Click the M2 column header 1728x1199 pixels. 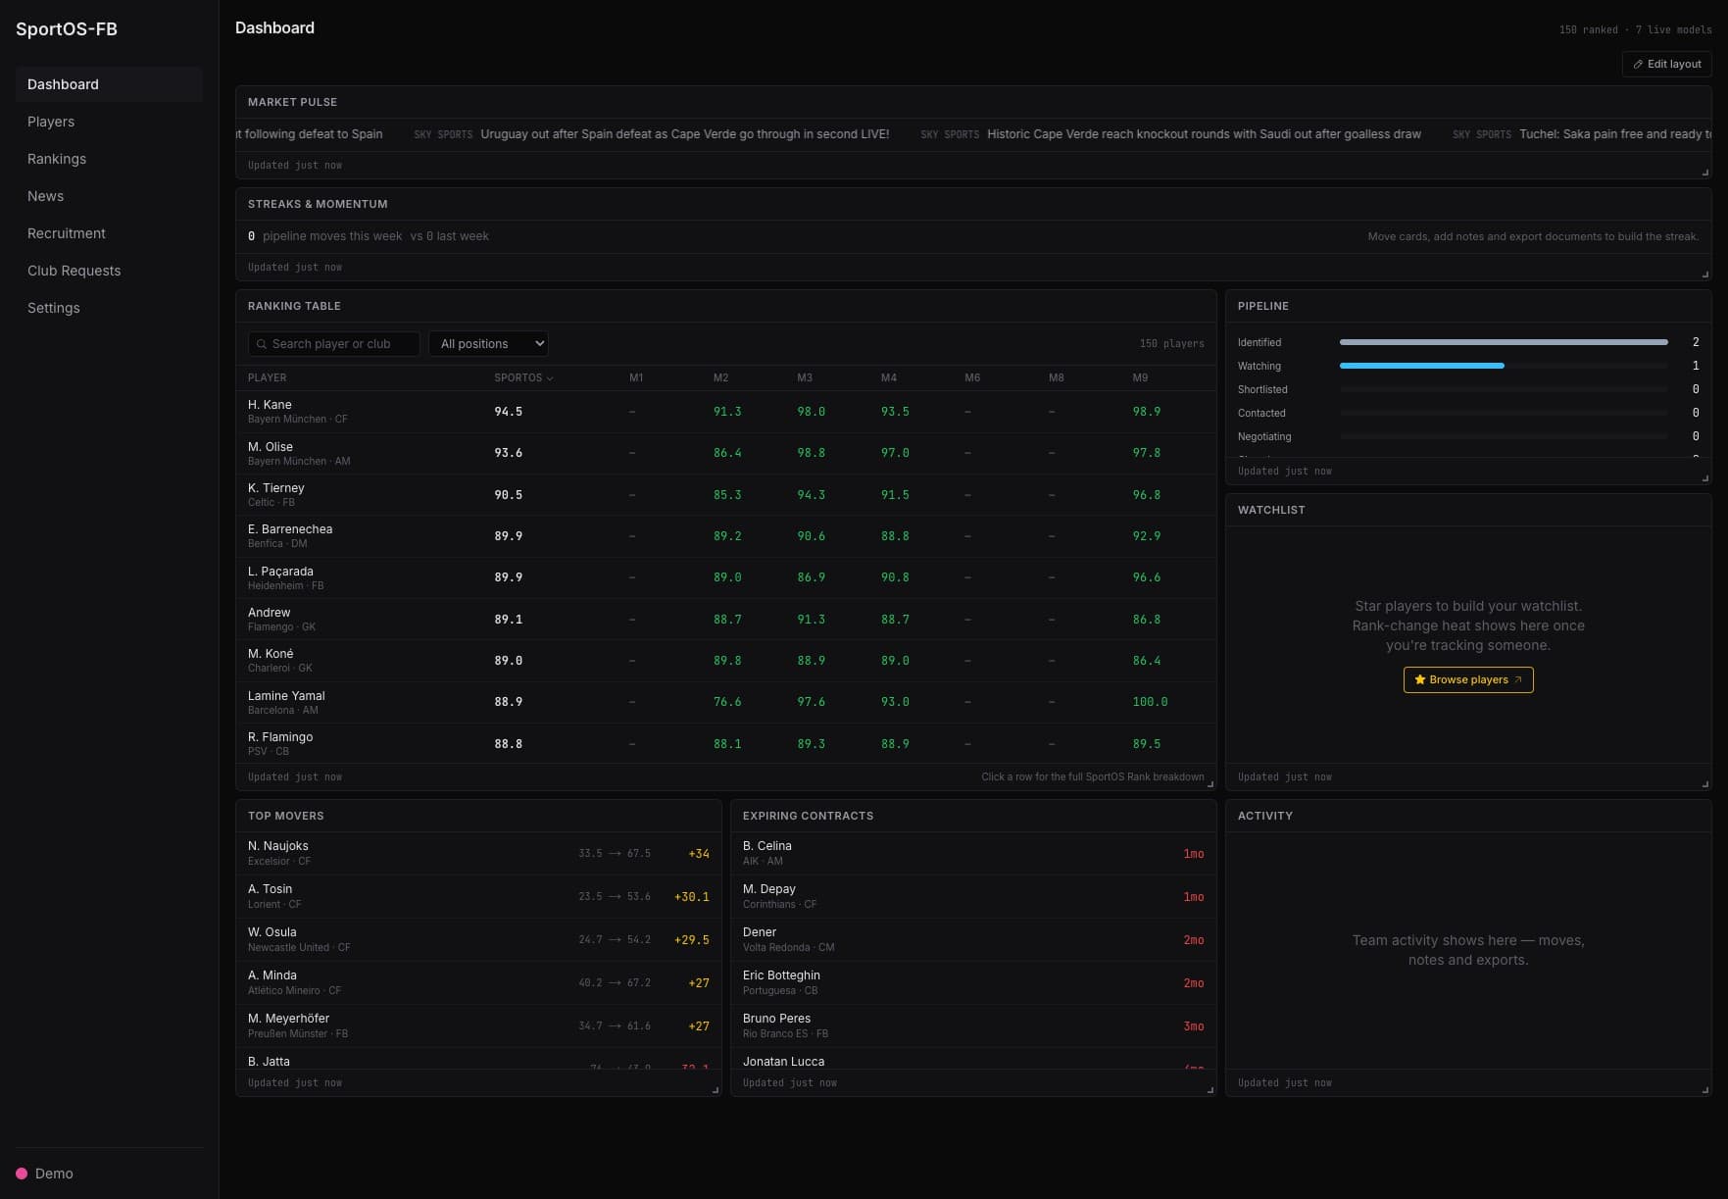720,377
